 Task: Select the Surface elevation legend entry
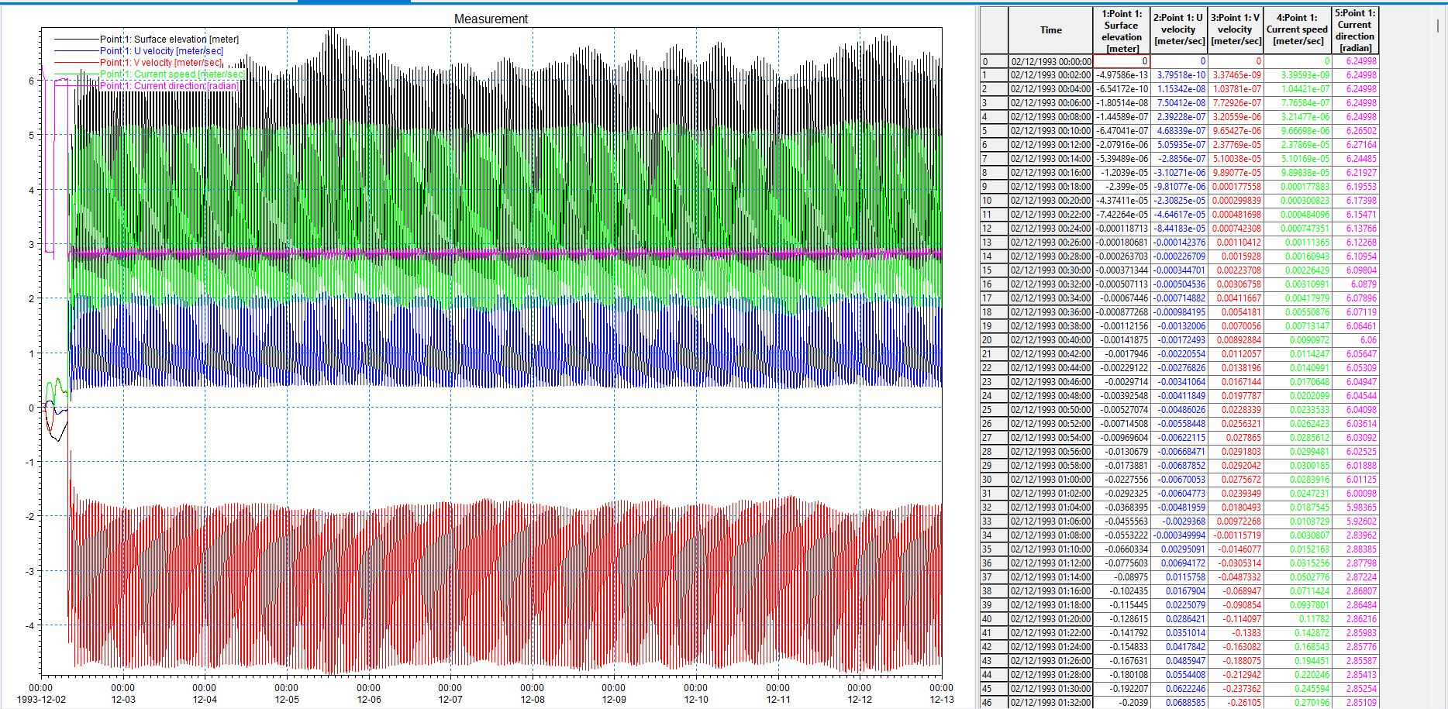point(169,40)
